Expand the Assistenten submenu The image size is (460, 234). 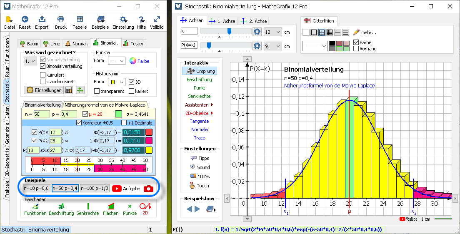coord(199,105)
